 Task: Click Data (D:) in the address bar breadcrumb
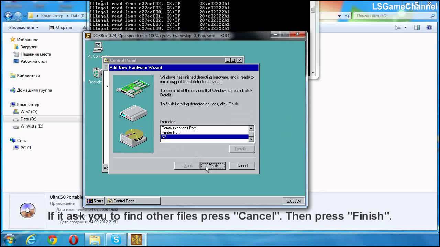[78, 16]
